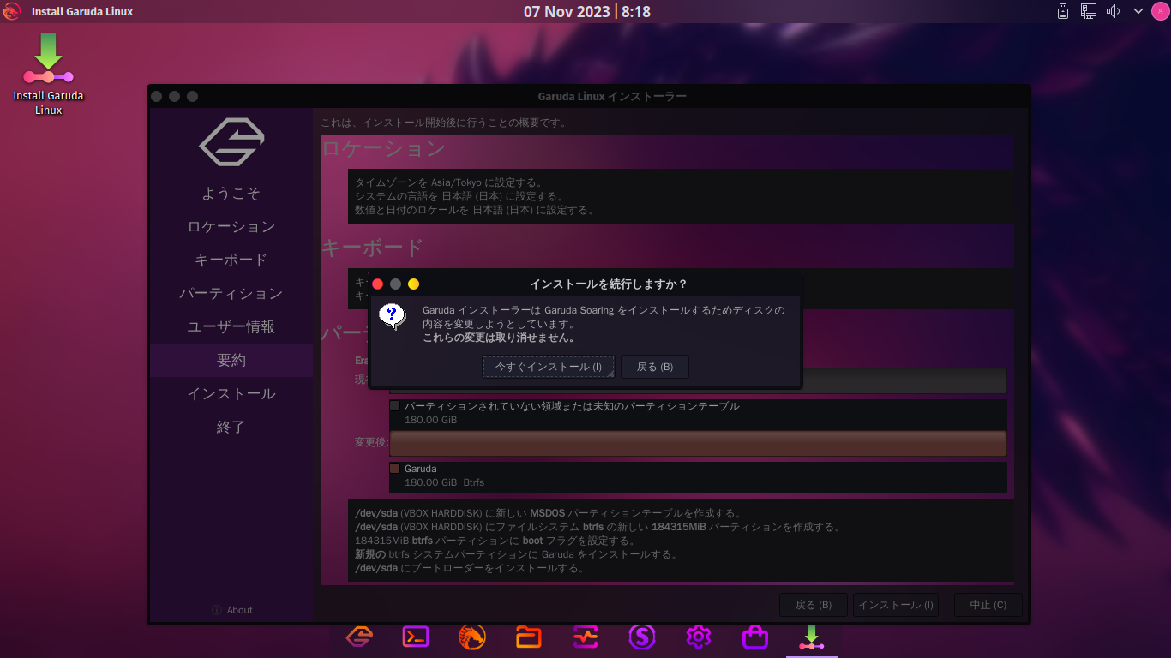Click the pink user avatar in top bar

(1160, 11)
